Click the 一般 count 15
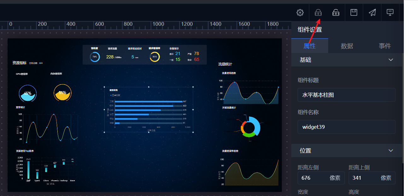This screenshot has height=196, width=418. pyautogui.click(x=178, y=59)
